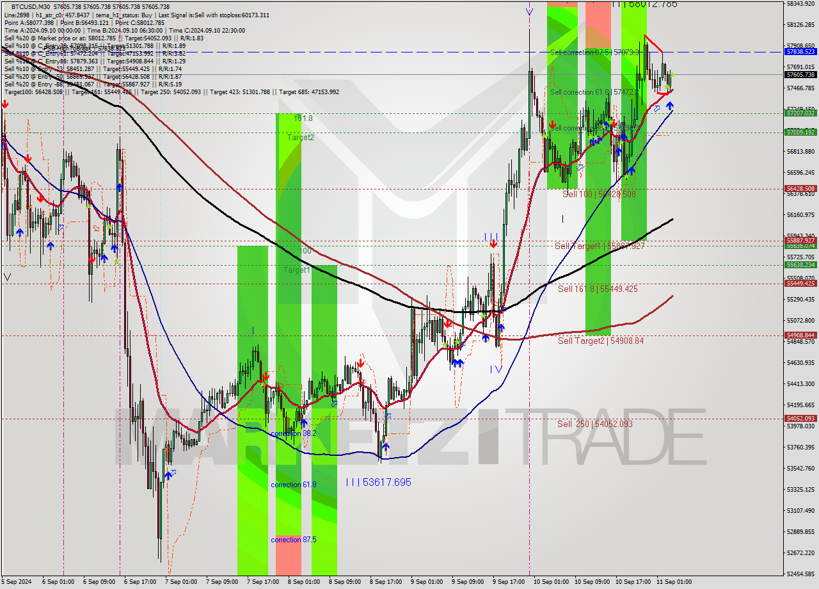Click the 'Sell 250 | 54052.093' label

pyautogui.click(x=594, y=424)
